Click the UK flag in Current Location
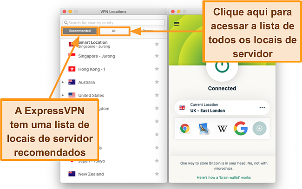Screen dimensions: 302x189 [x=182, y=108]
